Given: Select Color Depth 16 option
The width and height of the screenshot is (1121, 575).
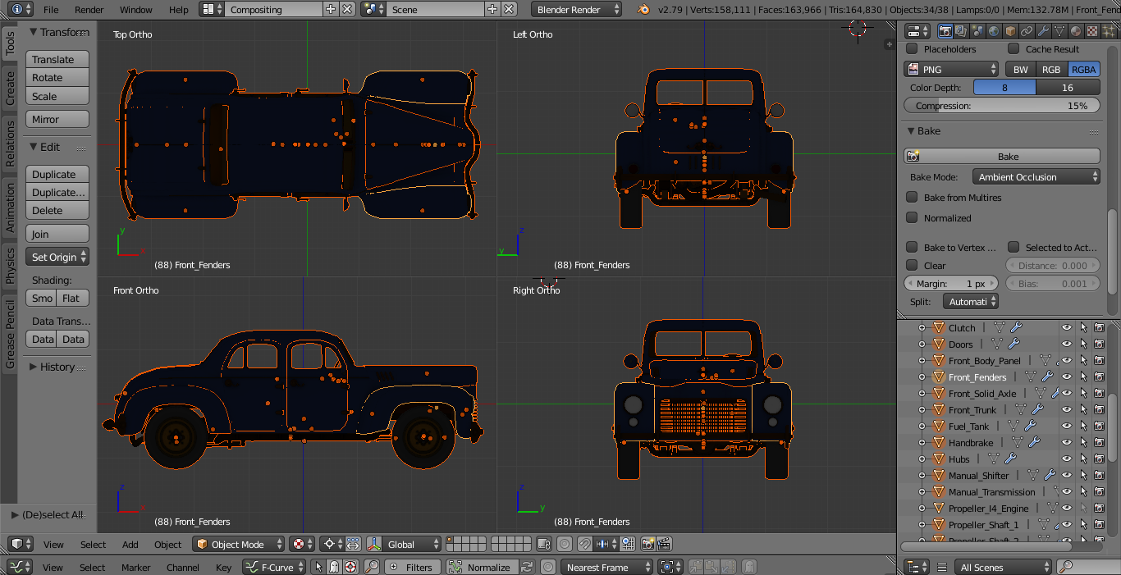Looking at the screenshot, I should click(x=1068, y=87).
